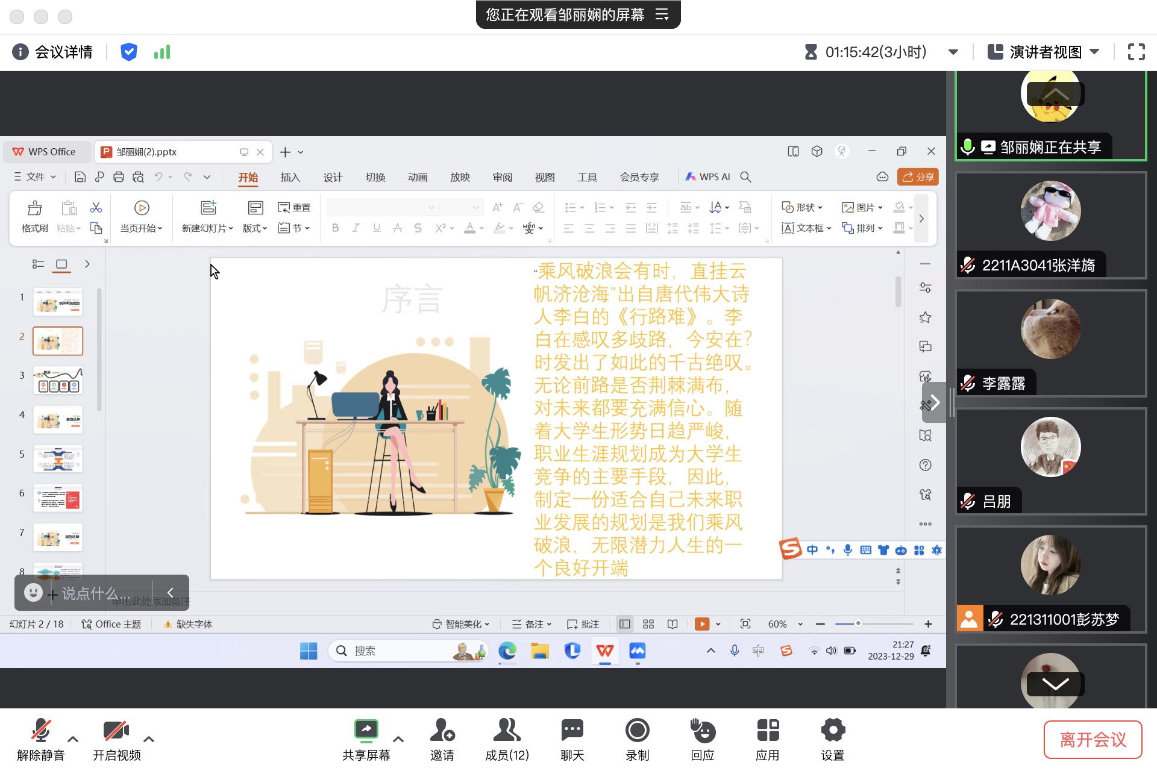
Task: Toggle fullscreen for the meeting window
Action: [1136, 52]
